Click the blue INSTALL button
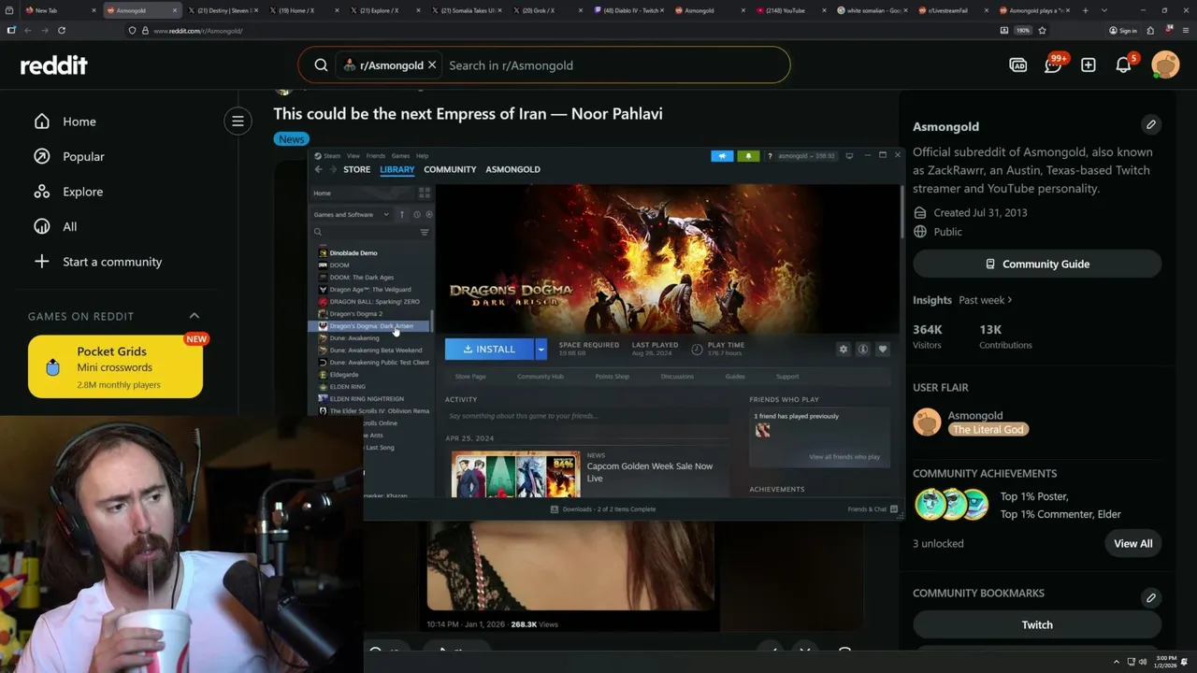 (x=489, y=349)
